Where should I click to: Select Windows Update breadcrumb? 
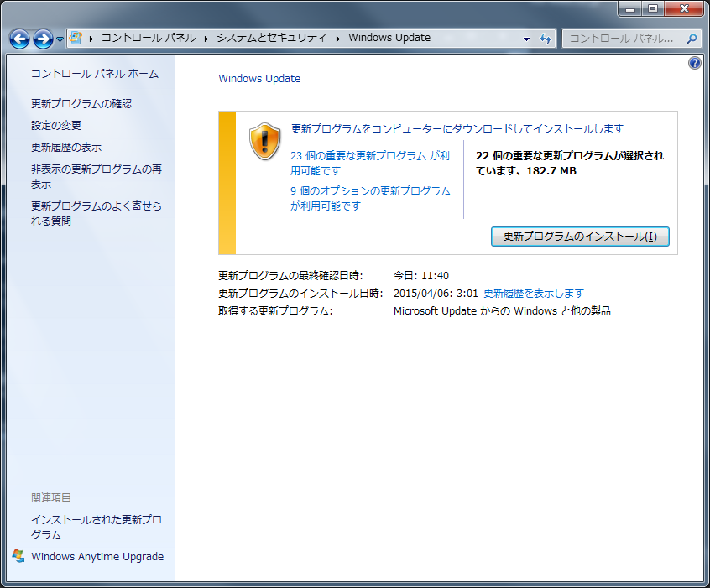tap(389, 38)
